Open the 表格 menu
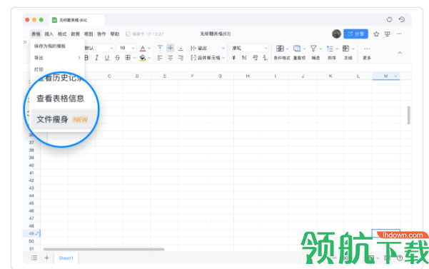Screen dimensions: 429x269 click(x=36, y=34)
